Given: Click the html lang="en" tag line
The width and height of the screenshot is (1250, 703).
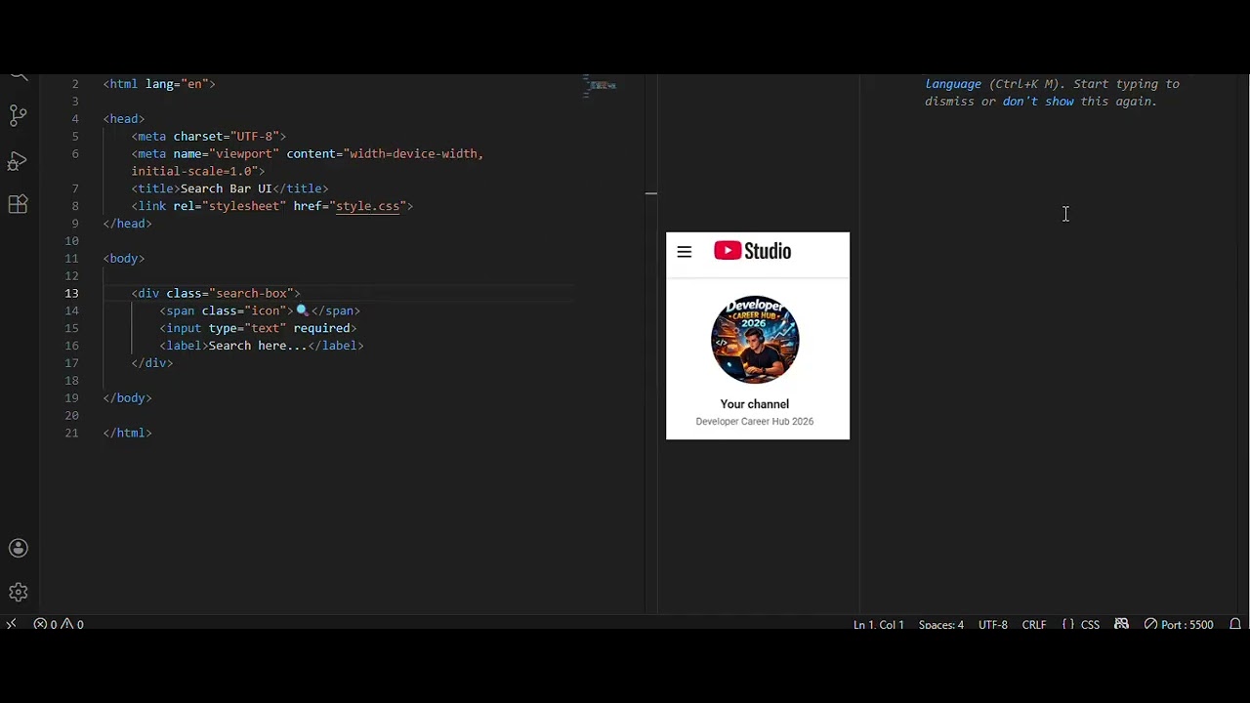Looking at the screenshot, I should click(x=159, y=84).
